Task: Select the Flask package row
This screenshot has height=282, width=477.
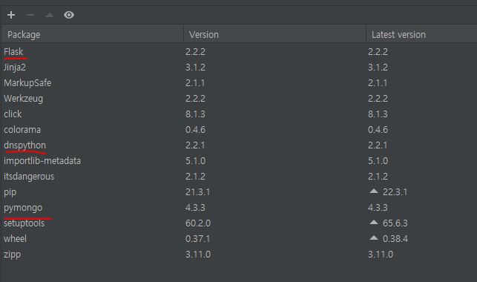Action: (239, 52)
